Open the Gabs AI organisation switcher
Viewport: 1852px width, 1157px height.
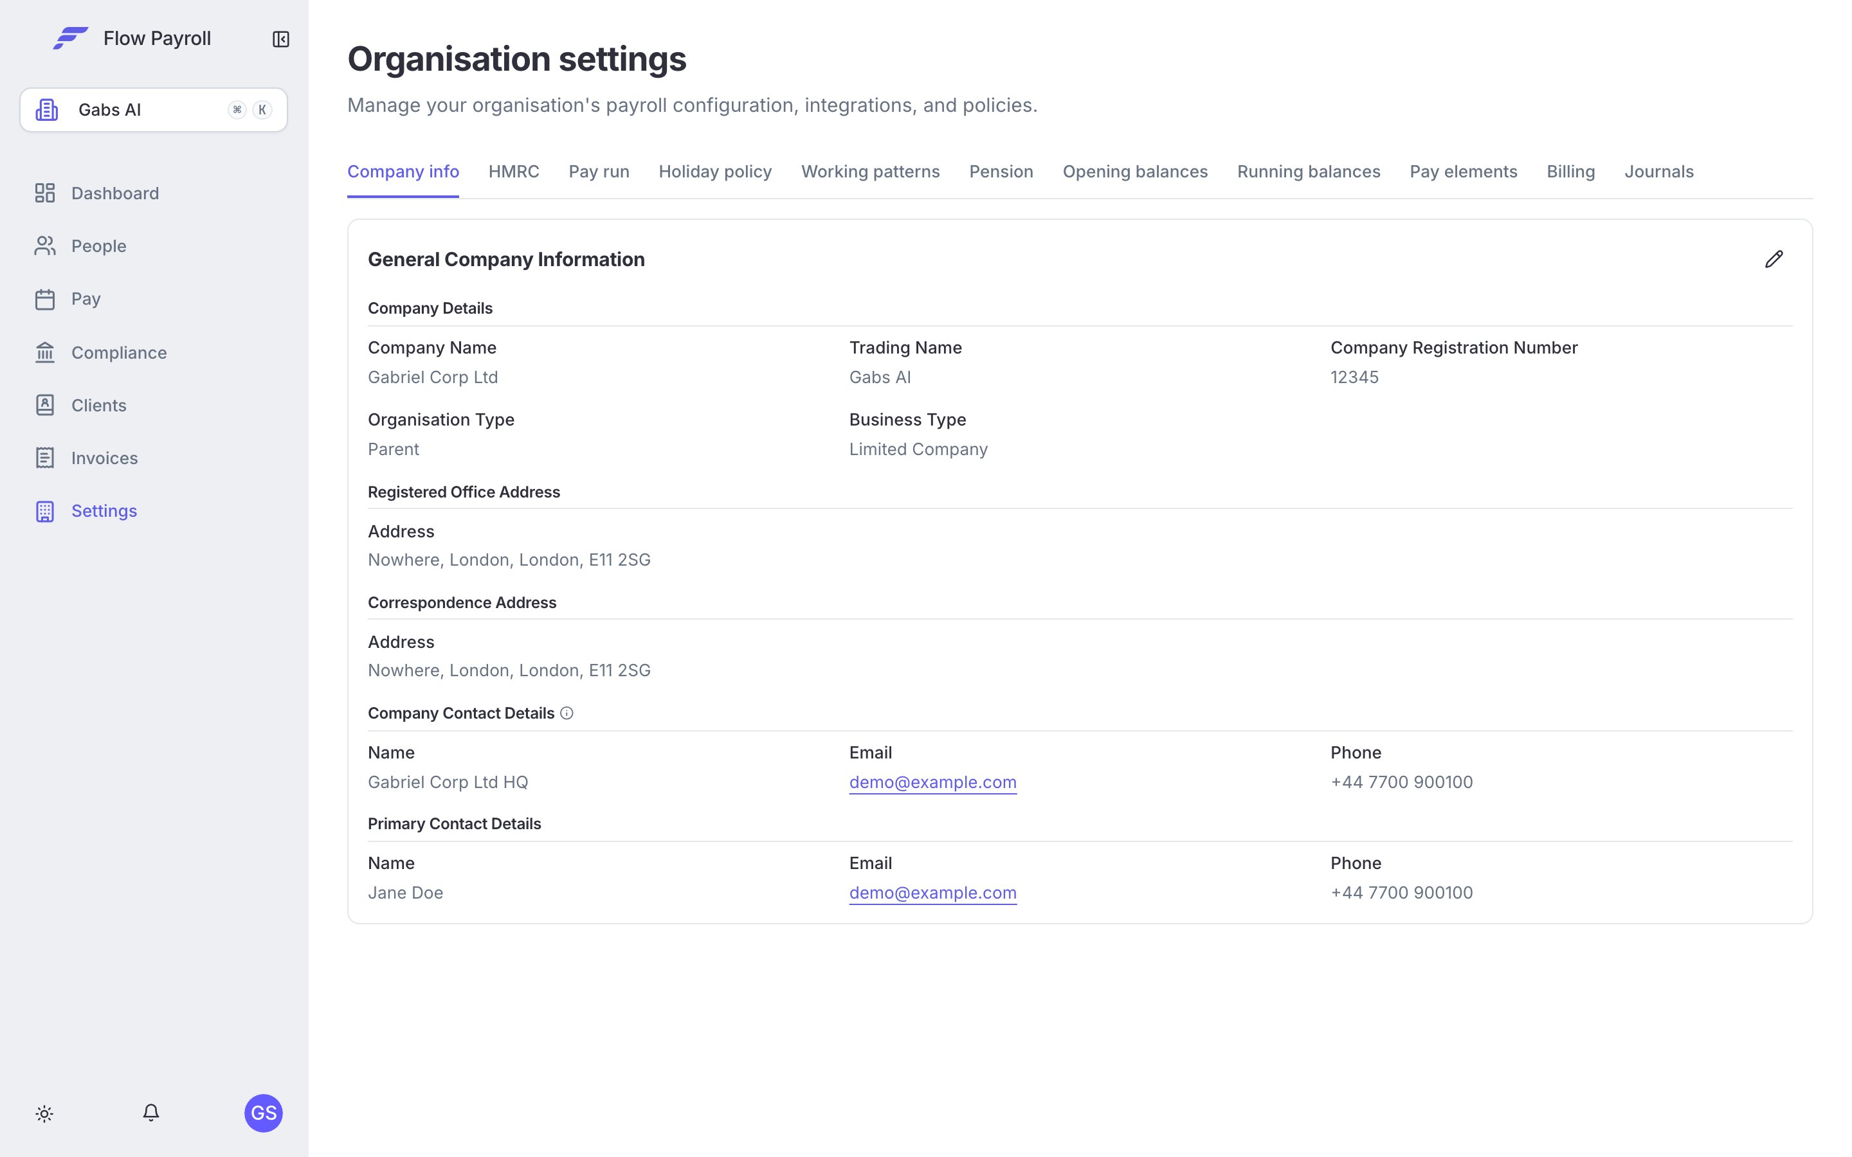click(x=154, y=109)
